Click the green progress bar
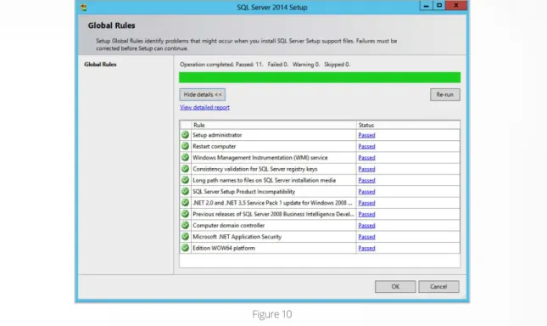 (x=320, y=77)
